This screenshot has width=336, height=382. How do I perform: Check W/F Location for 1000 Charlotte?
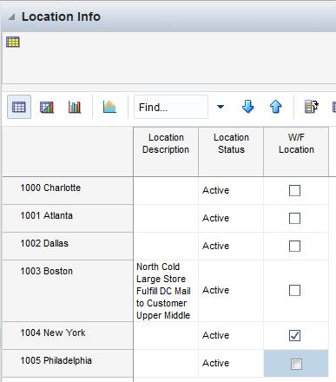[x=294, y=190]
